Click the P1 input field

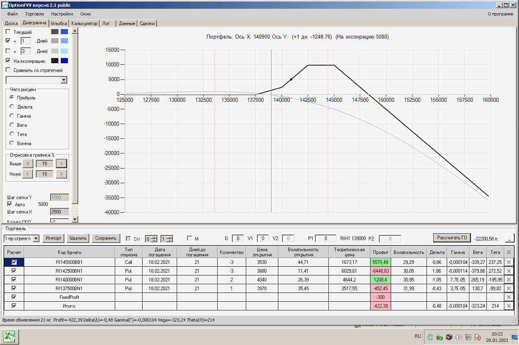tap(326, 238)
